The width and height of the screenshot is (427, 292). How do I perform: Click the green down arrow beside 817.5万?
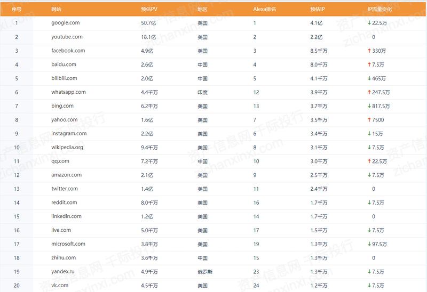[x=369, y=106]
